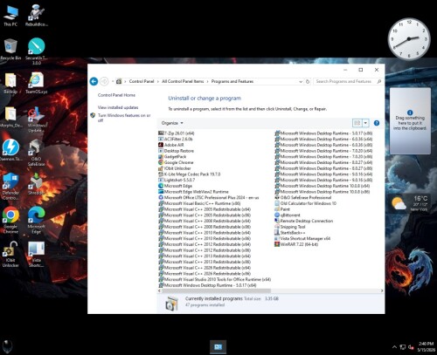Select the SecureUxTheme desktop shortcut
This screenshot has width=437, height=355.
click(37, 51)
